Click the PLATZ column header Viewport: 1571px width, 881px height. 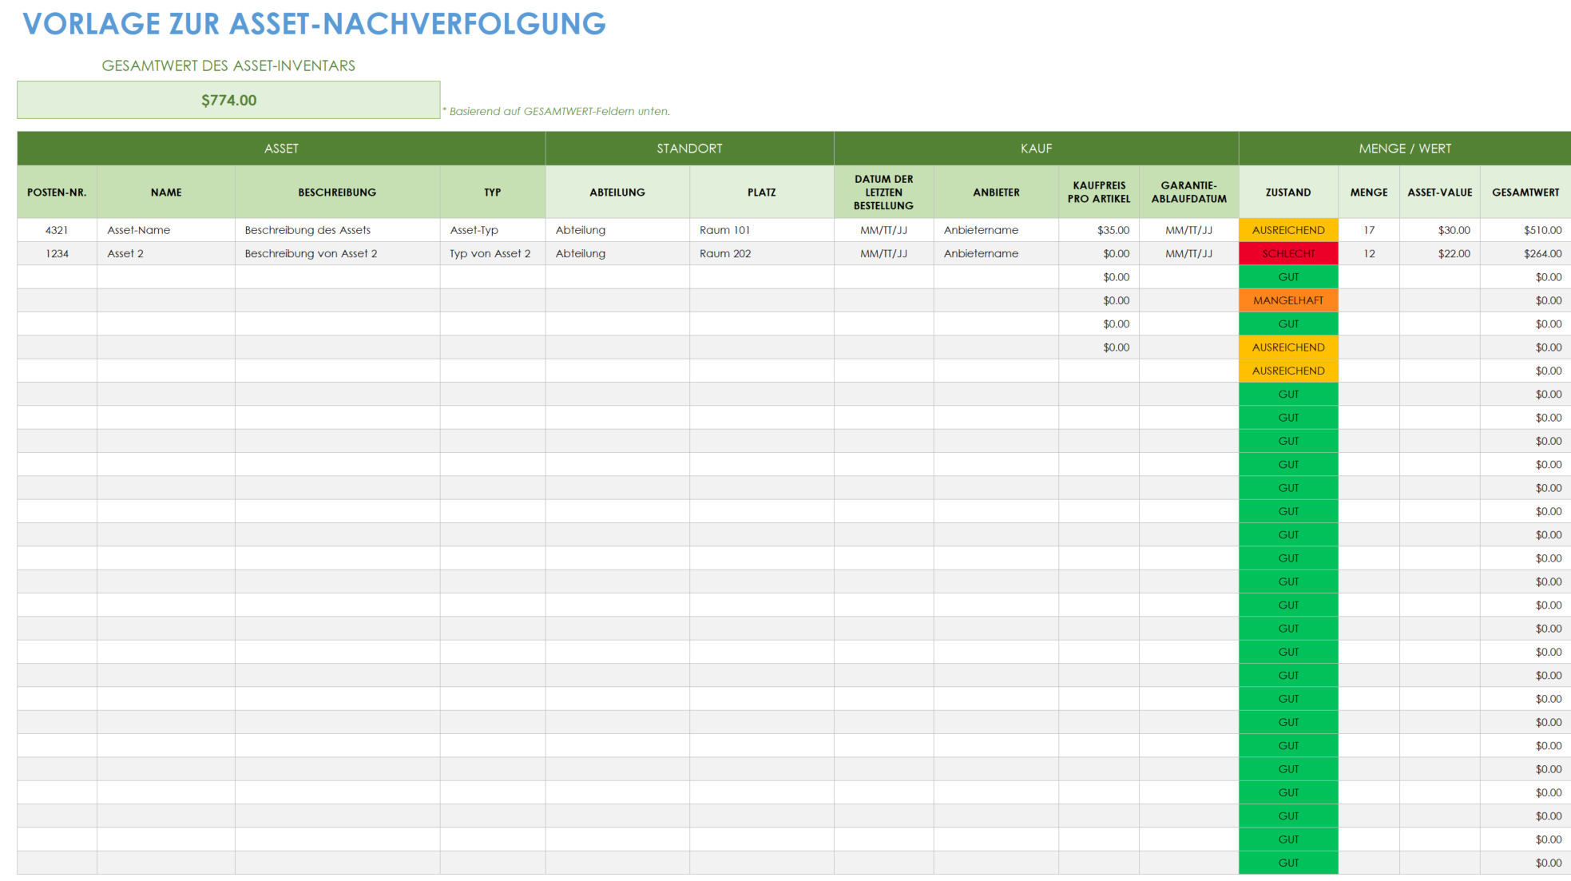(x=761, y=192)
